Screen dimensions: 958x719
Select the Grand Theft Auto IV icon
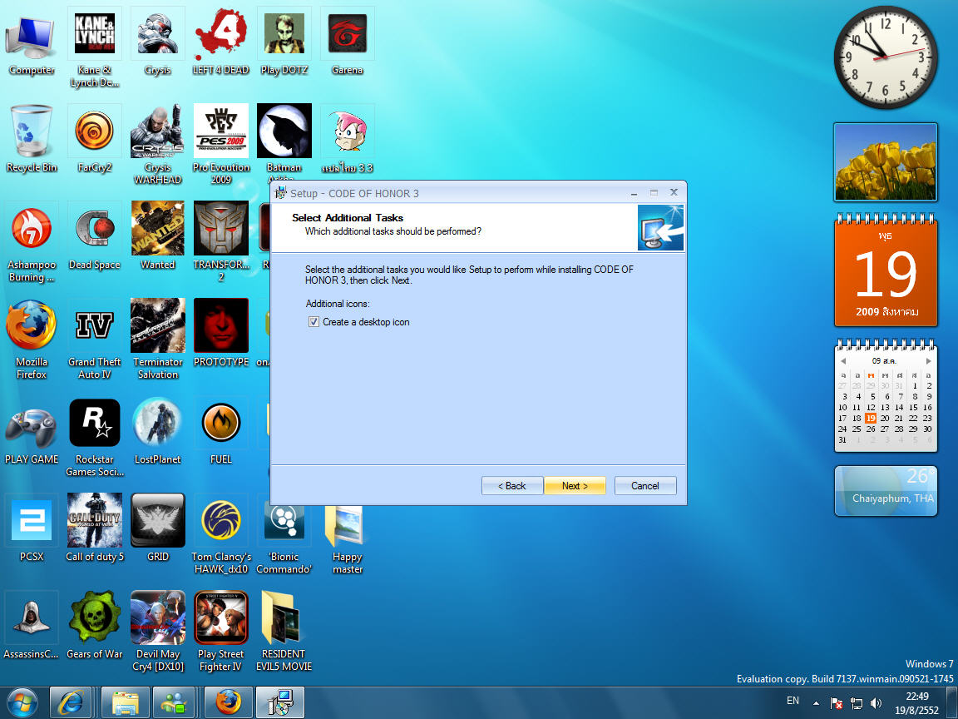pyautogui.click(x=95, y=340)
